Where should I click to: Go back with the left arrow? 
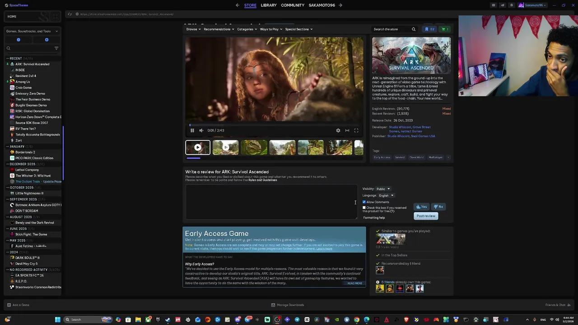point(238,5)
